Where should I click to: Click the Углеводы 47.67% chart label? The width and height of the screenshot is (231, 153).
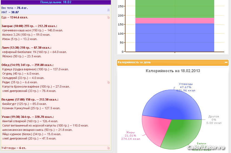186,87
